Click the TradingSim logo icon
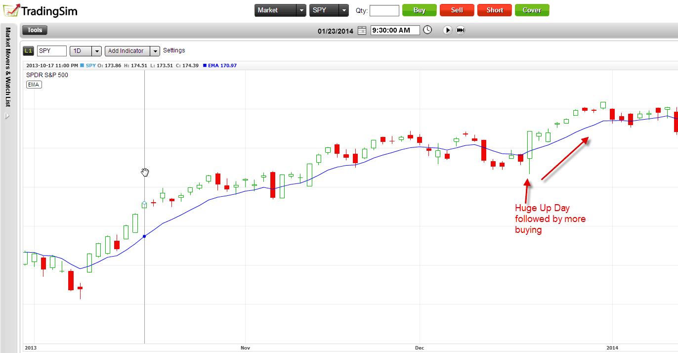The height and width of the screenshot is (353, 678). [x=12, y=10]
